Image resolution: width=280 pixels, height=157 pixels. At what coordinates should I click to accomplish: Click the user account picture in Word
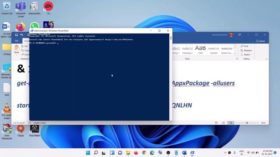pyautogui.click(x=231, y=35)
